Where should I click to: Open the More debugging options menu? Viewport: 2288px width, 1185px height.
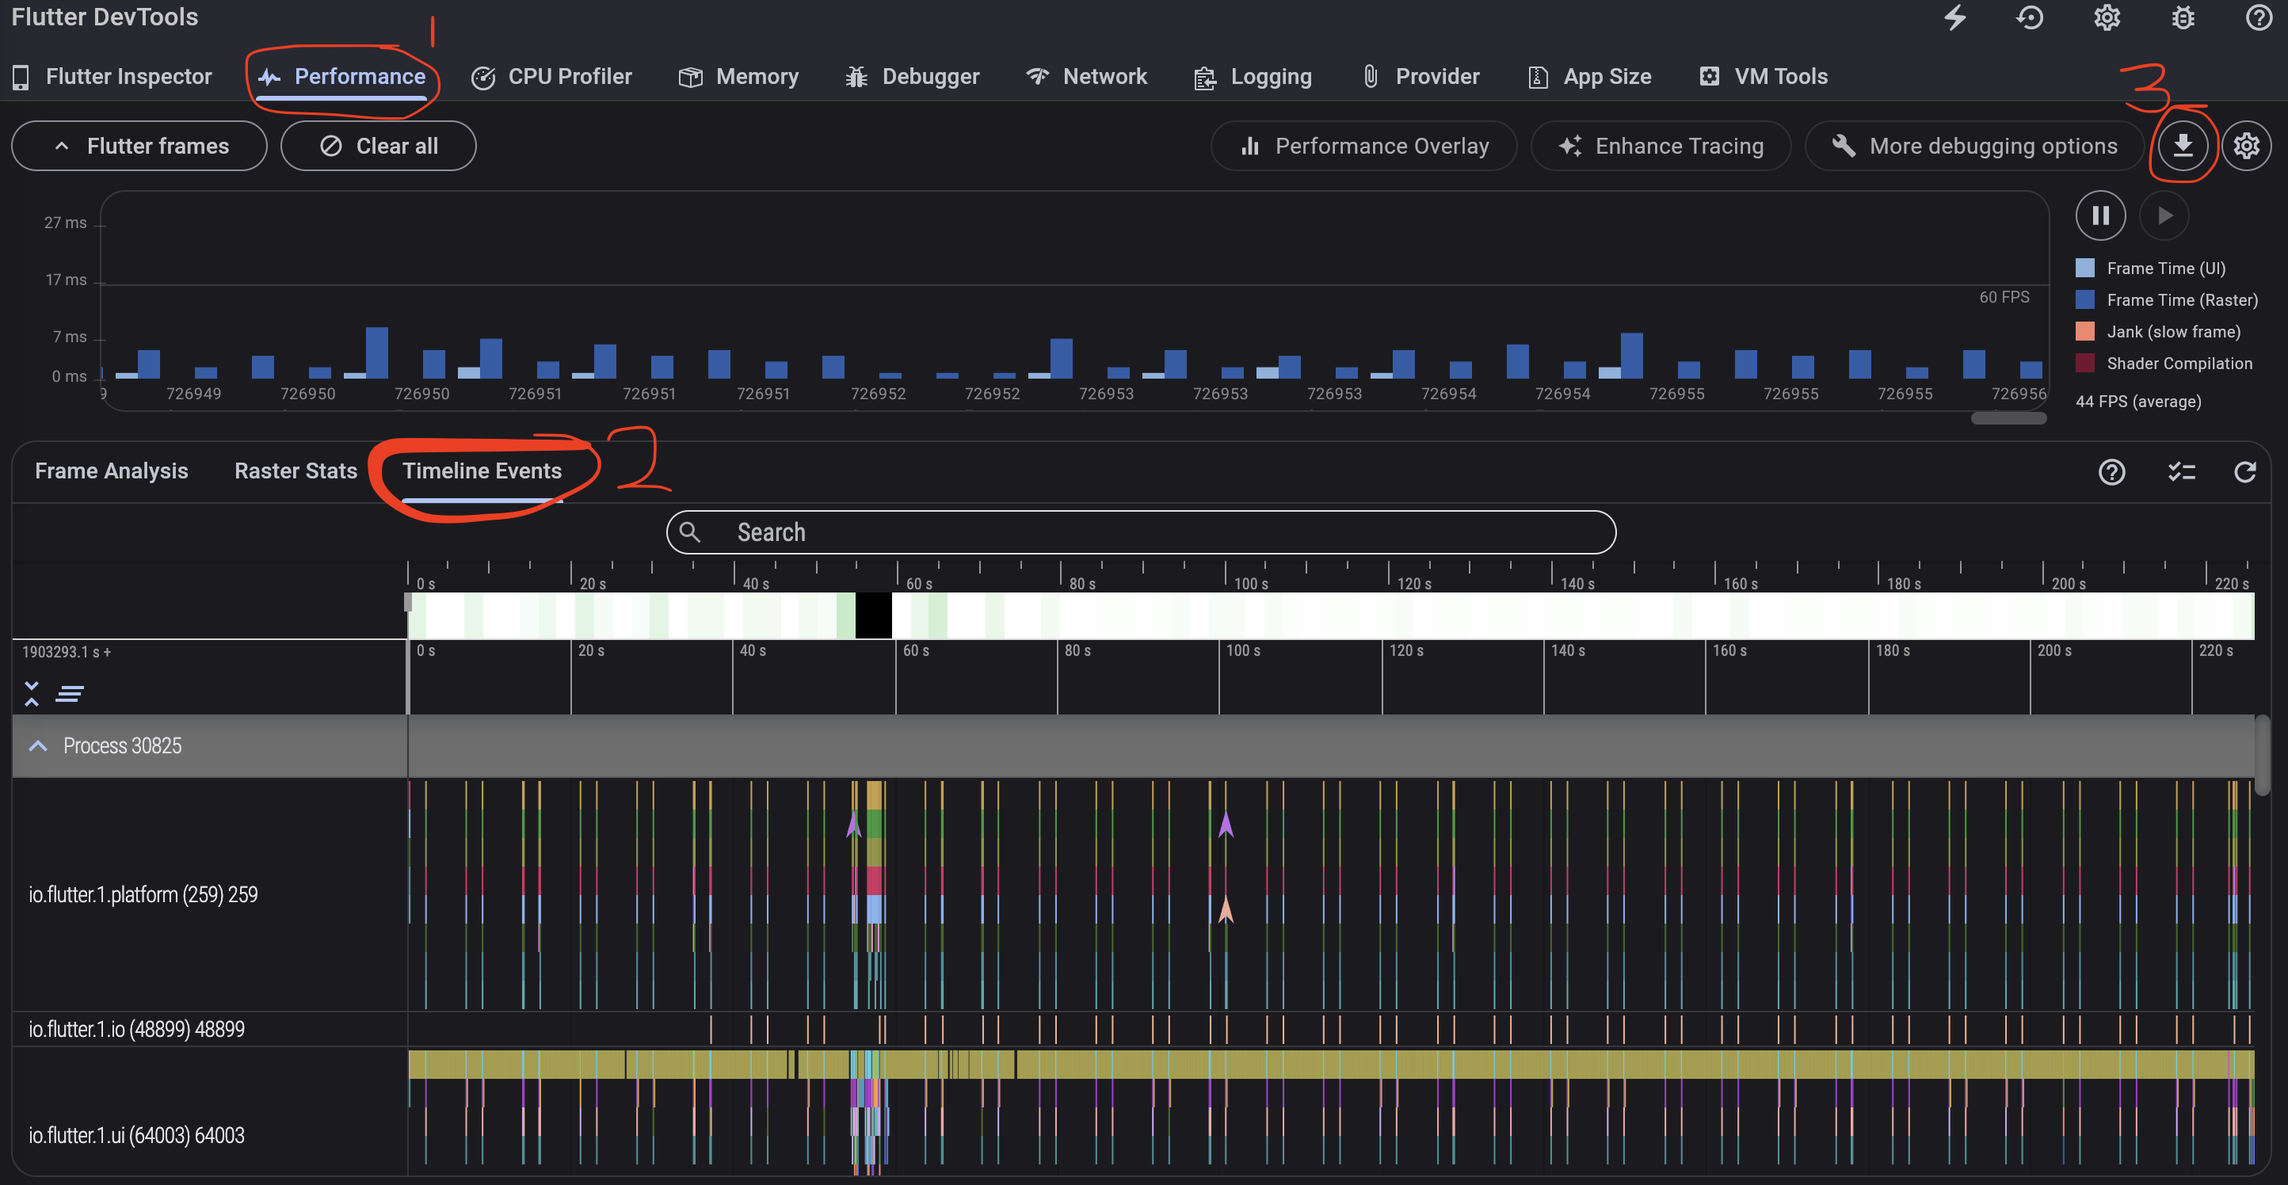1973,145
